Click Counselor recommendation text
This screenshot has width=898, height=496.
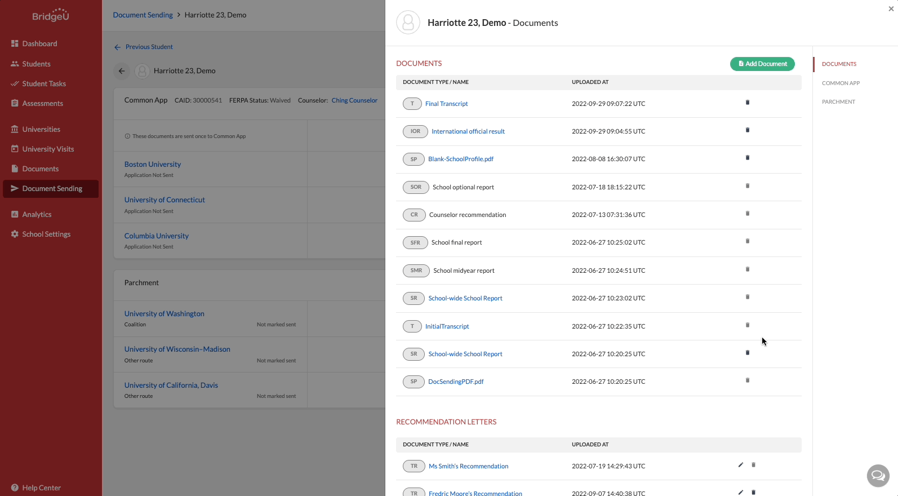pos(468,215)
